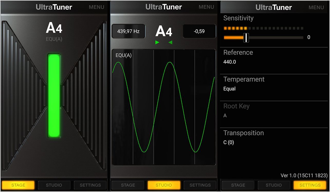Open SETTINGS tab from Stage view panel
Image resolution: width=330 pixels, height=192 pixels.
point(90,185)
